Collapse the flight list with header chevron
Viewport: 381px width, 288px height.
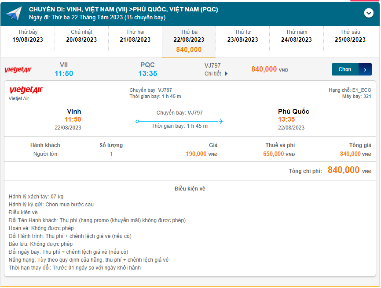[369, 13]
